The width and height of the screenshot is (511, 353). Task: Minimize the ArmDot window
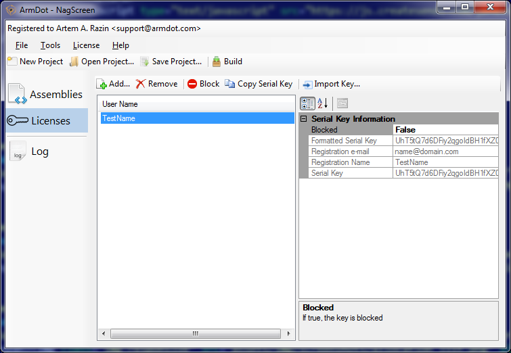(x=447, y=7)
